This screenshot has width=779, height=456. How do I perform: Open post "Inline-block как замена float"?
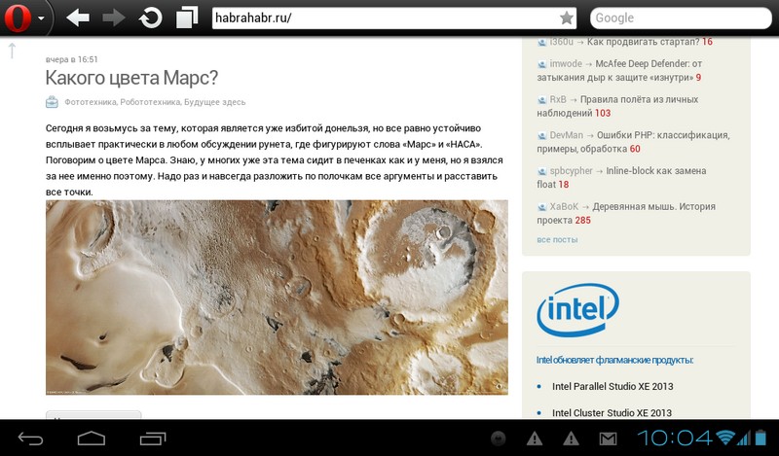621,178
